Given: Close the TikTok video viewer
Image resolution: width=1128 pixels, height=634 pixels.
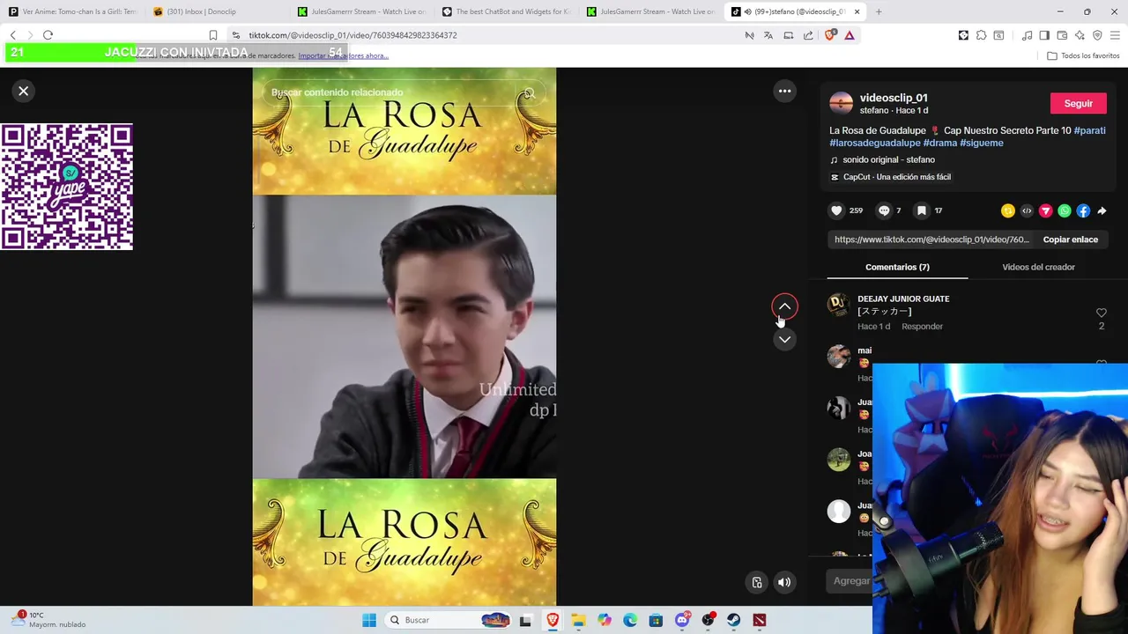Looking at the screenshot, I should [x=24, y=91].
